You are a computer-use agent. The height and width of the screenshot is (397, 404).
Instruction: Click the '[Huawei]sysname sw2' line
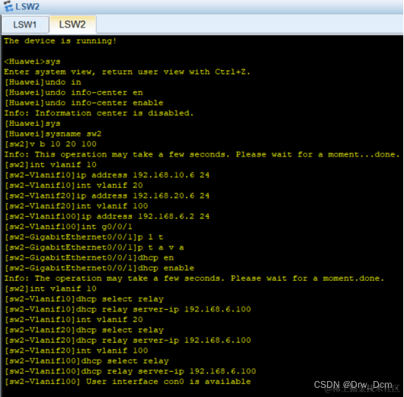(53, 134)
